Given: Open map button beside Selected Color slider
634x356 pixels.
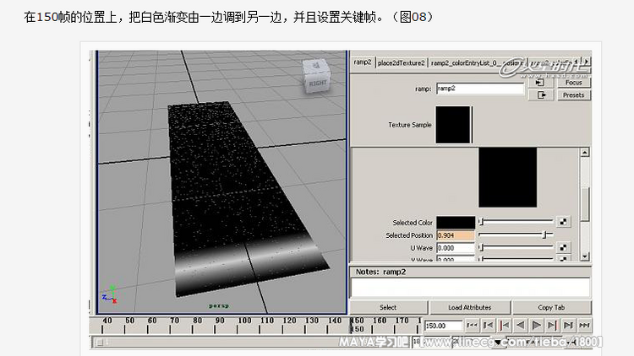Looking at the screenshot, I should [x=563, y=222].
